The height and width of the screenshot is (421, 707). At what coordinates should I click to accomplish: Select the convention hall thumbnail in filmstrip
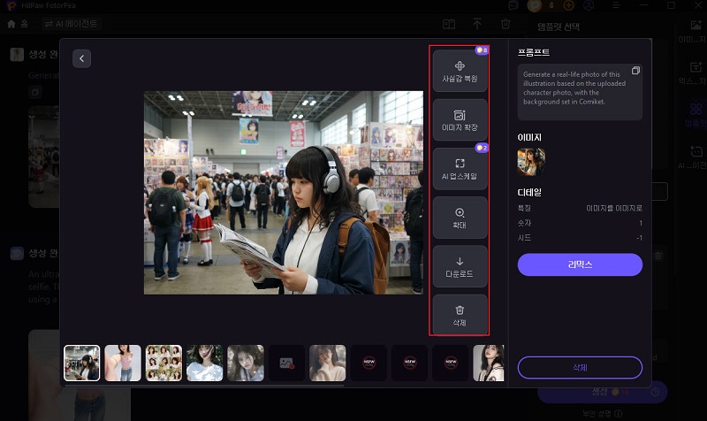(x=81, y=363)
